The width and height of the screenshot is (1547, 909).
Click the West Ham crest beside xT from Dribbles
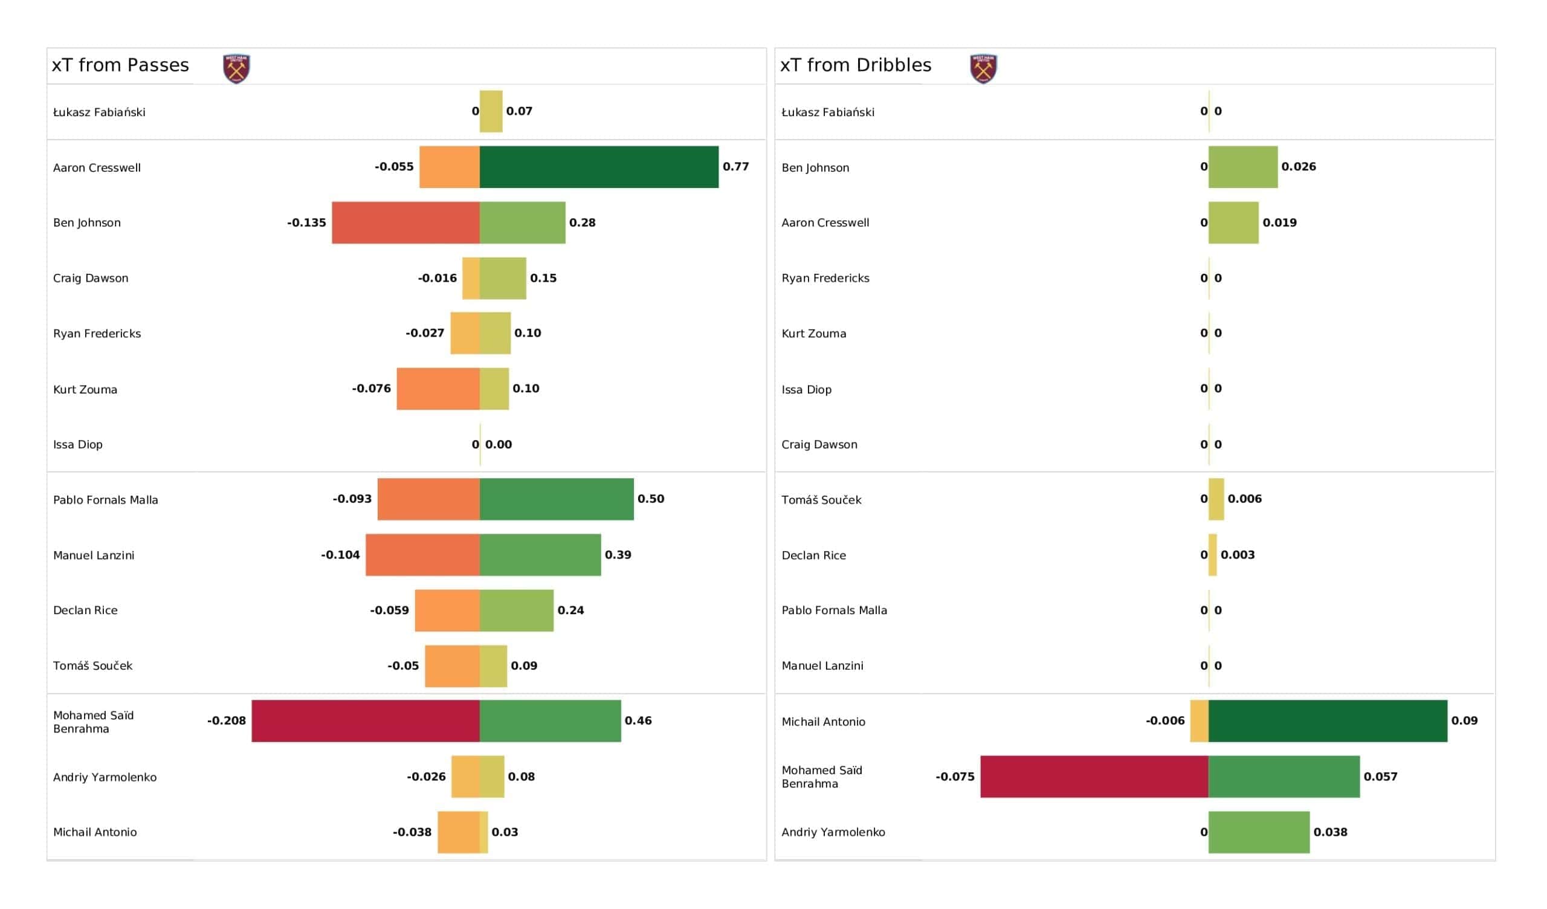pyautogui.click(x=983, y=69)
